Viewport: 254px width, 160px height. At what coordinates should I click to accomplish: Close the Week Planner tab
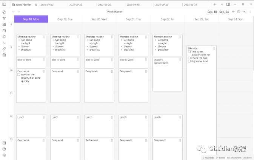point(36,5)
